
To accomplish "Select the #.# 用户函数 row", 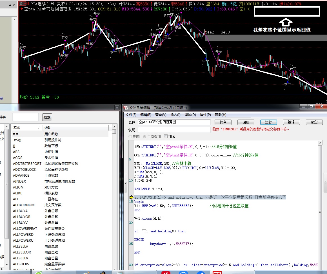I will coord(60,134).
